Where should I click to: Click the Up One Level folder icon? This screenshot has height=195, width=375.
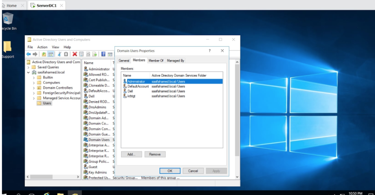coord(44,54)
